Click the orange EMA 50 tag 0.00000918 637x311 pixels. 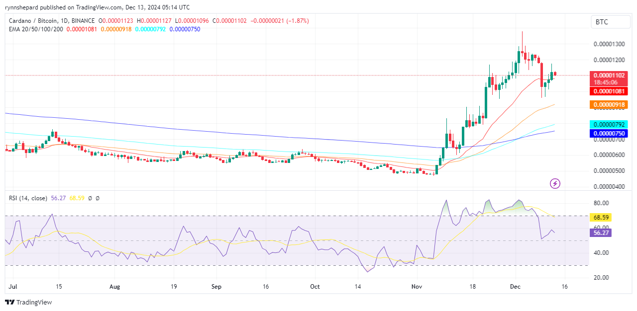pyautogui.click(x=607, y=105)
